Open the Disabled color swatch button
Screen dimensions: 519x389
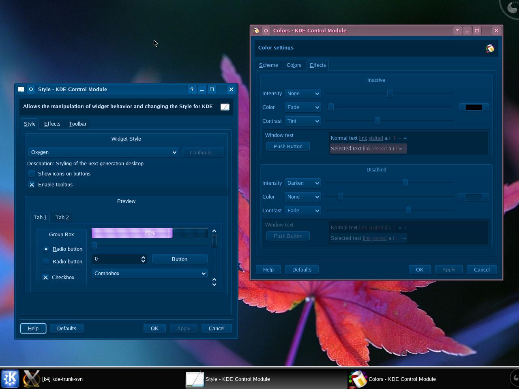coord(474,197)
